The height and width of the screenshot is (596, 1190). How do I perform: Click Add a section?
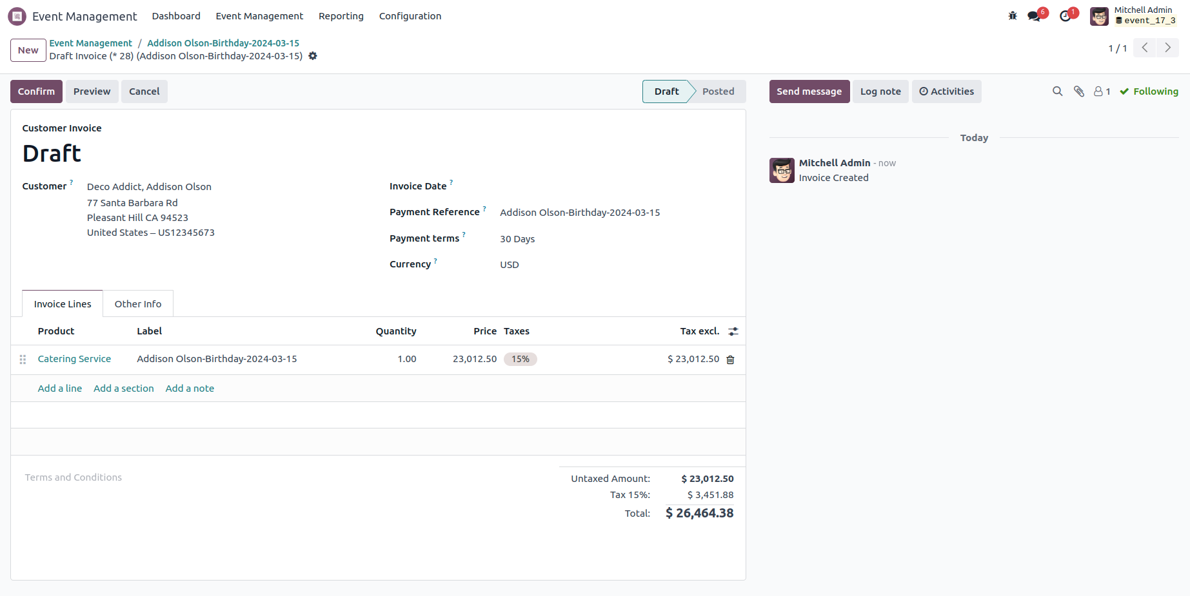[x=124, y=389]
